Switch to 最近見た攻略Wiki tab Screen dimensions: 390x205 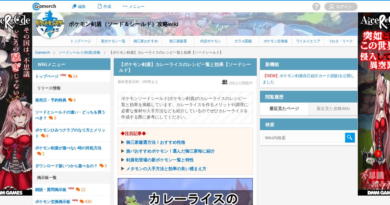[333, 109]
